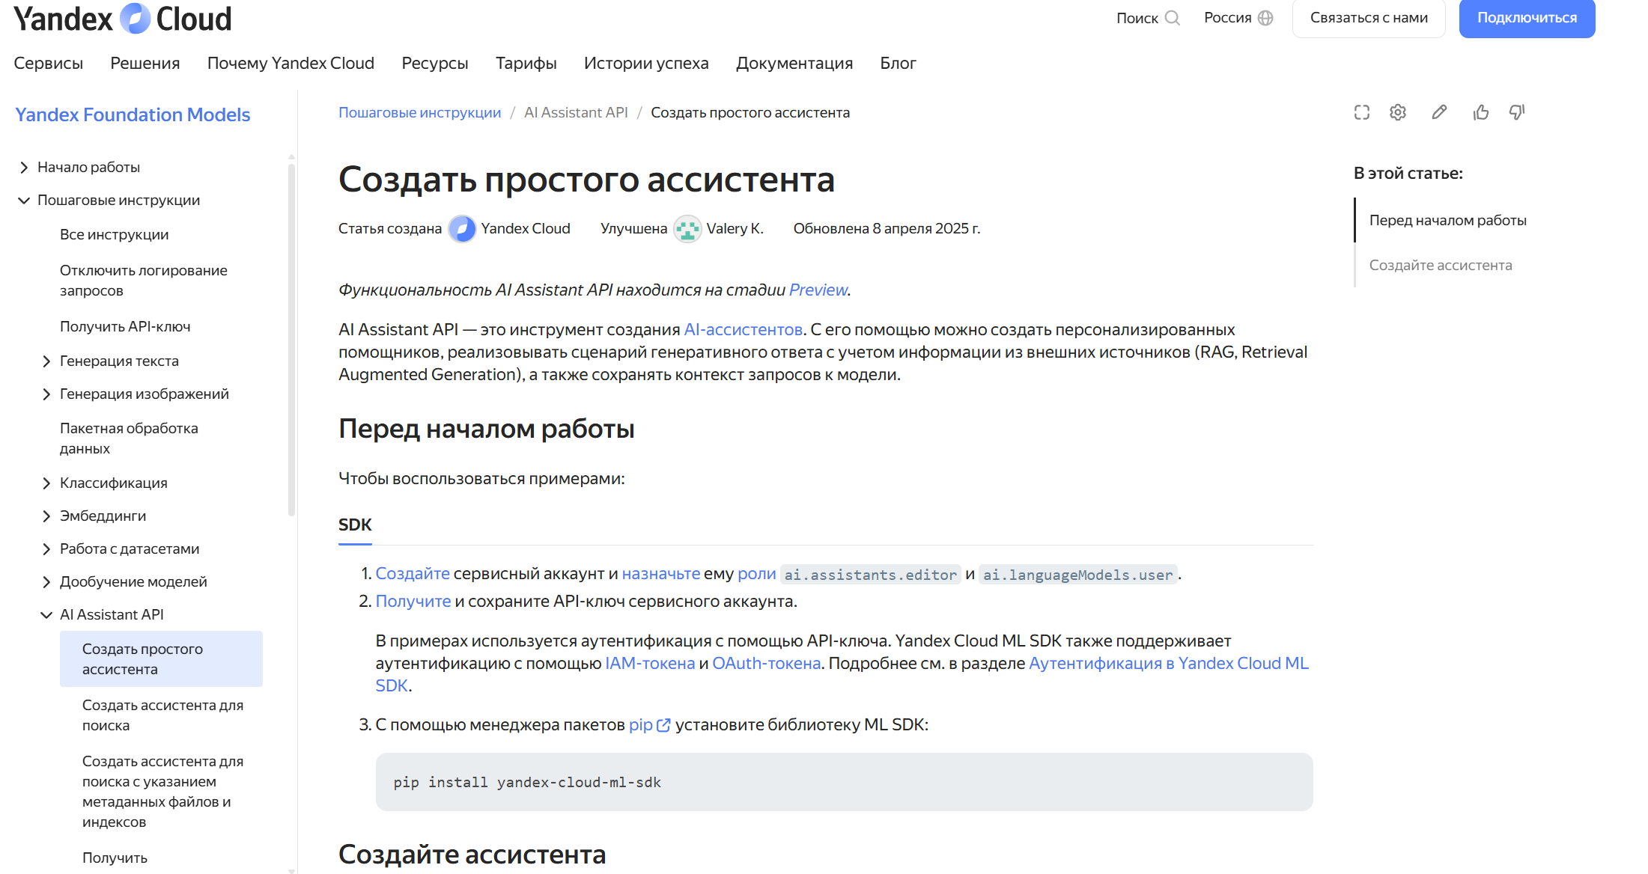Click the роли link
Image resolution: width=1648 pixels, height=874 pixels.
757,574
